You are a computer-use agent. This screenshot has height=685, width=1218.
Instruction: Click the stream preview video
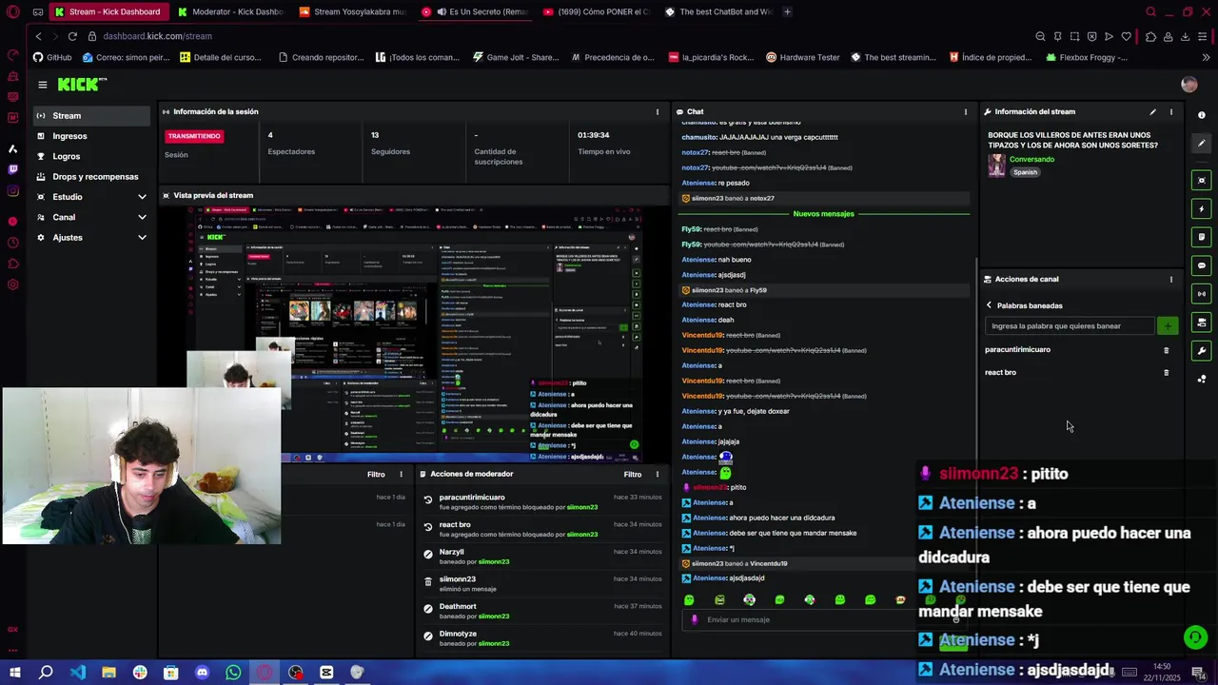click(x=414, y=333)
